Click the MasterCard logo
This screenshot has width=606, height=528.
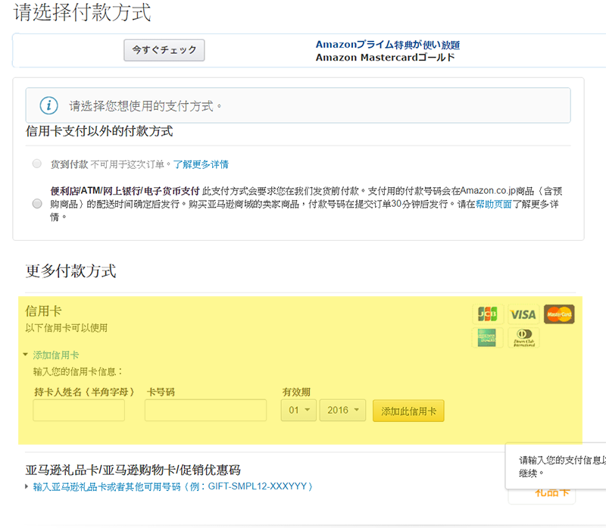coord(559,314)
